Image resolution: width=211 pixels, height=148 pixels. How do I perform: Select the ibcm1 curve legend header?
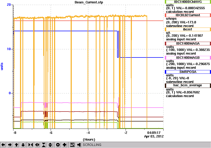point(188,29)
